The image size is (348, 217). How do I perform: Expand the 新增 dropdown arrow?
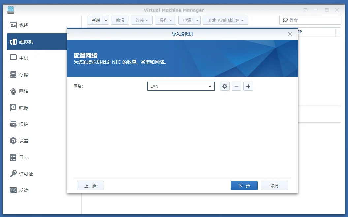click(x=106, y=20)
